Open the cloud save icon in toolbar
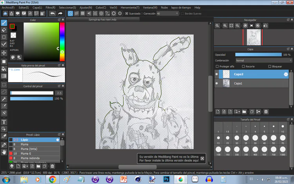Screen dimensions: 294x184 pyautogui.click(x=5, y=13)
